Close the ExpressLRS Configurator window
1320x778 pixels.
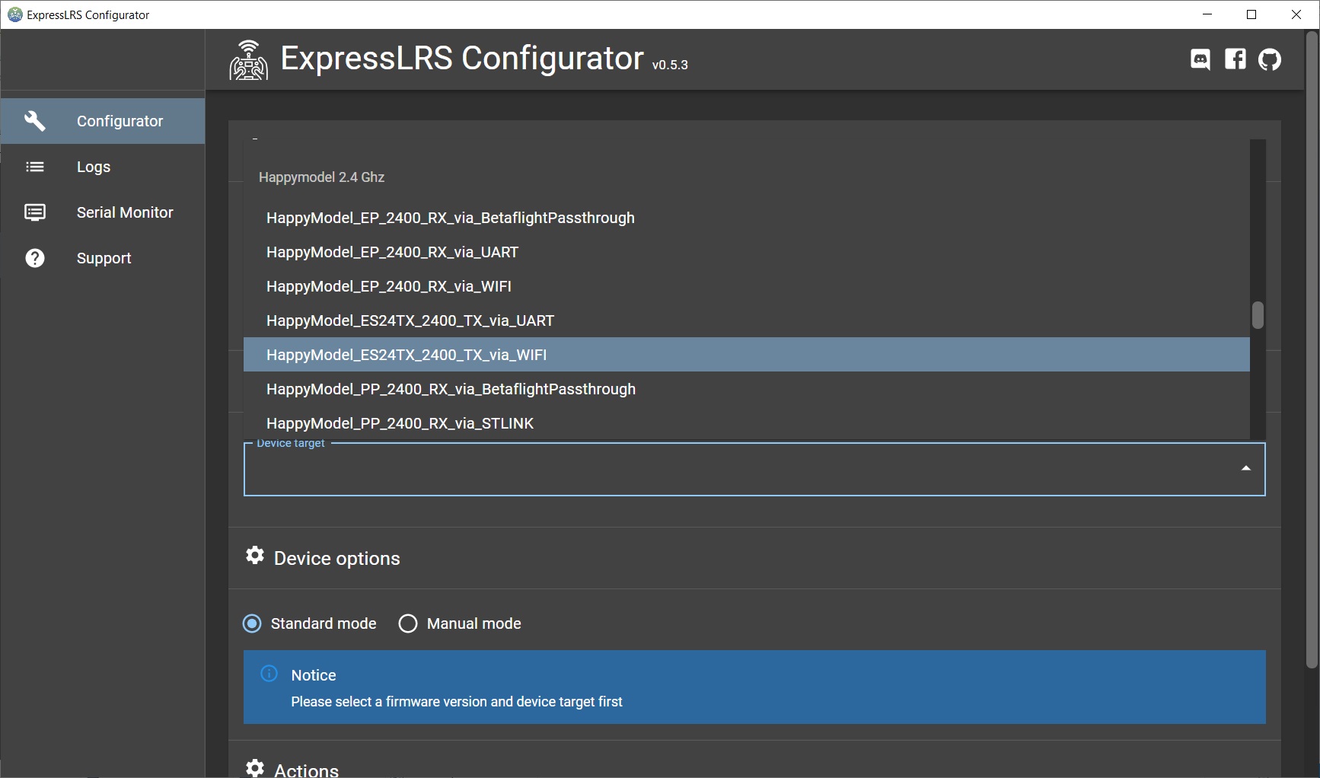click(1296, 14)
